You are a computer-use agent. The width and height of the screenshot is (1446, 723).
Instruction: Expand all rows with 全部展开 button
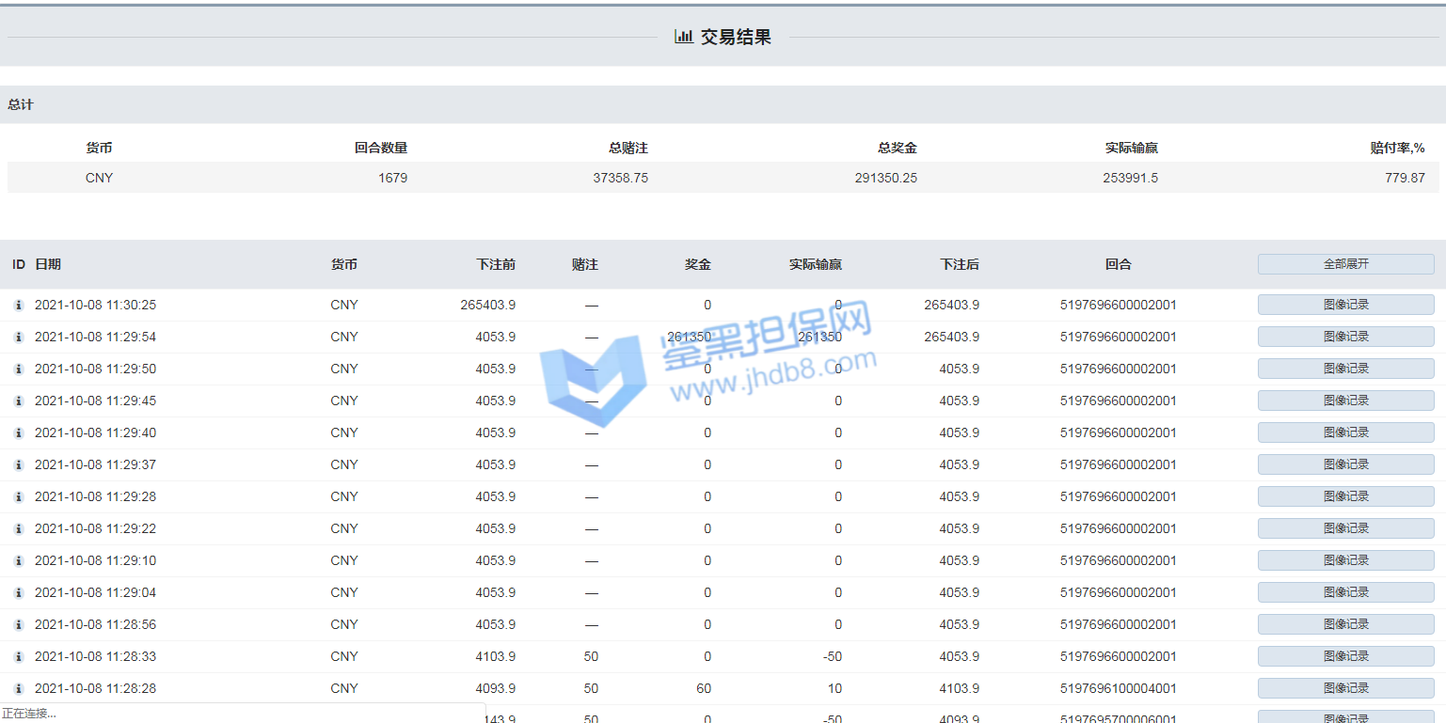click(1345, 264)
